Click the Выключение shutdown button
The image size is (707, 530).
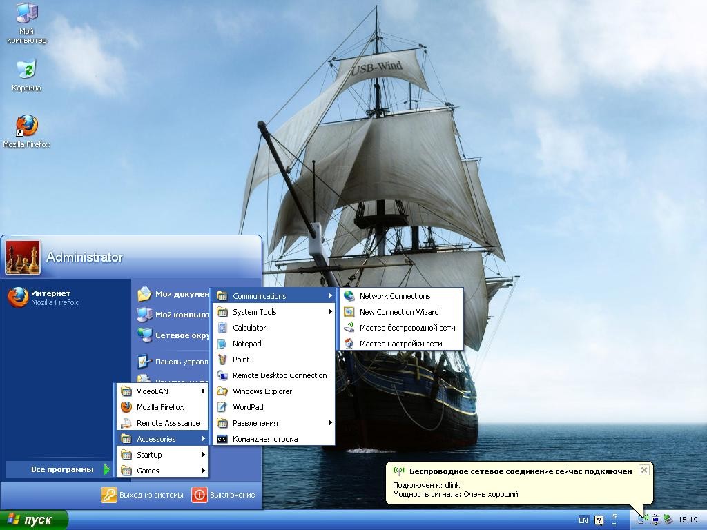(x=224, y=495)
